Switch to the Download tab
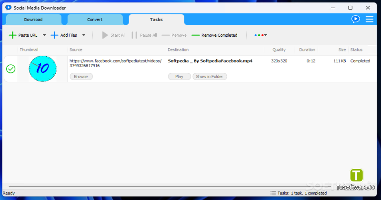Screen dimensions: 381x200 tap(33, 20)
